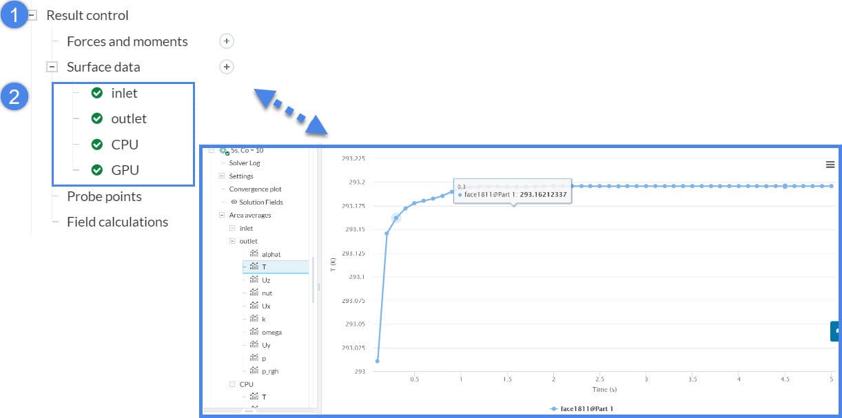842x418 pixels.
Task: Open the chart hamburger menu
Action: click(830, 165)
